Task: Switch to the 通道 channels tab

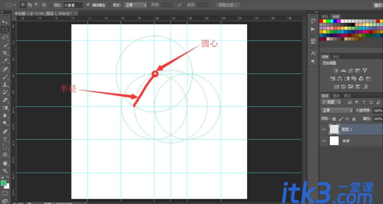Action: (x=336, y=96)
